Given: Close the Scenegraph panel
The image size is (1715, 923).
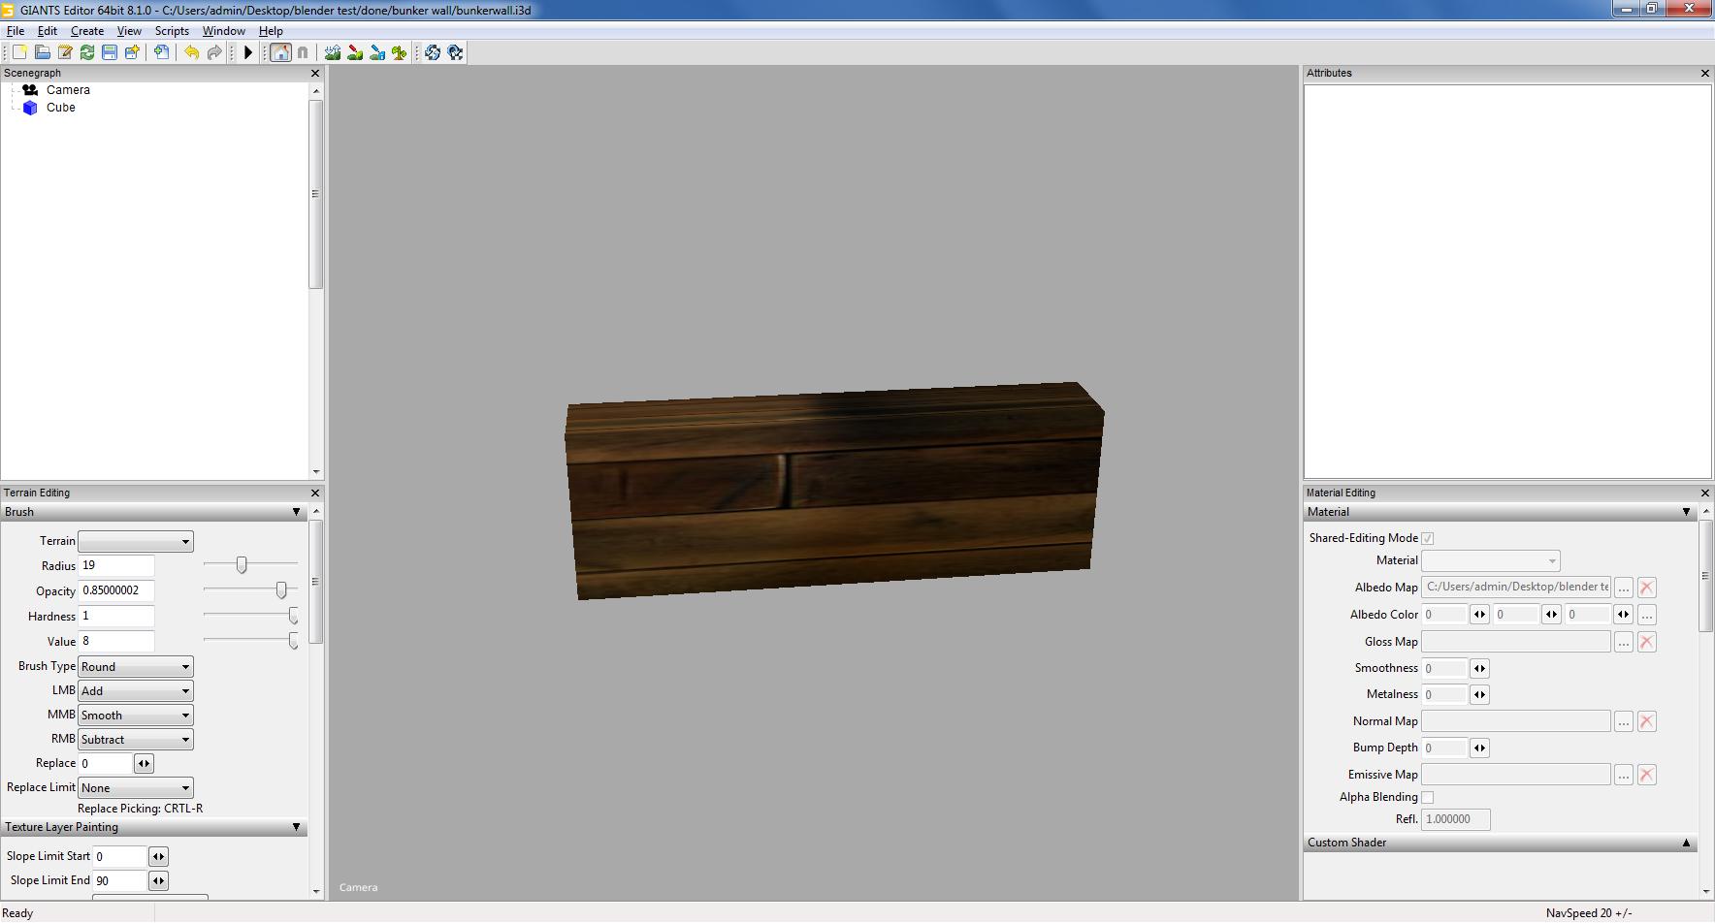Looking at the screenshot, I should pyautogui.click(x=314, y=74).
